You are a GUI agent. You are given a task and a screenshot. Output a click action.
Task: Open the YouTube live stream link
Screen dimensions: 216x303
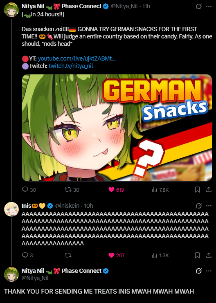click(77, 58)
